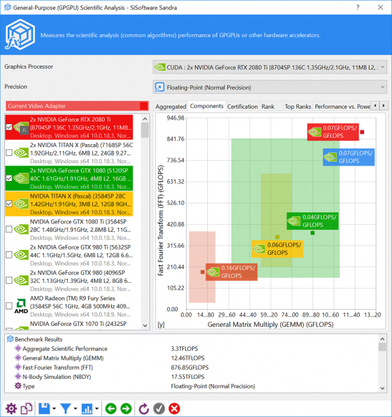Uncheck the 2x GeForce GTX 1080 entry
The width and height of the screenshot is (392, 417).
9,178
